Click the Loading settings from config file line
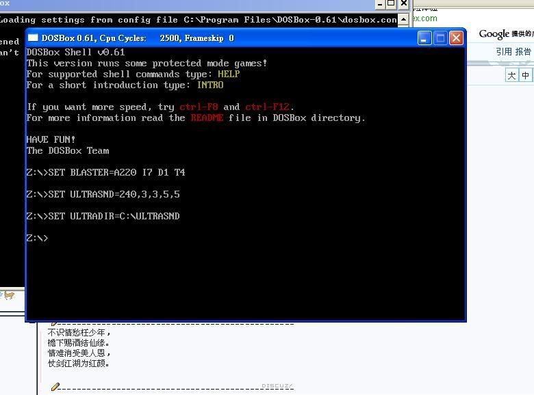Screen dimensions: 534x395 (199, 20)
